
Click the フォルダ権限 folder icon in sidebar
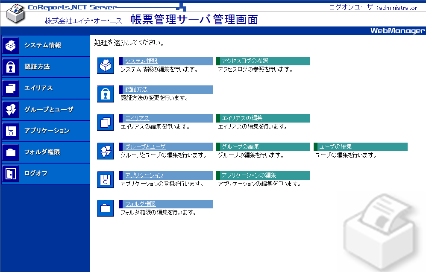[11, 152]
